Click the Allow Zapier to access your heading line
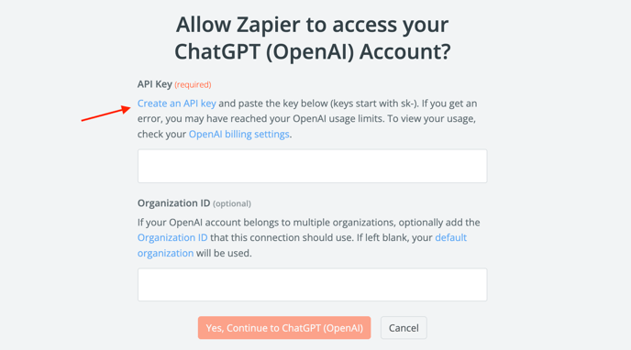 click(312, 25)
